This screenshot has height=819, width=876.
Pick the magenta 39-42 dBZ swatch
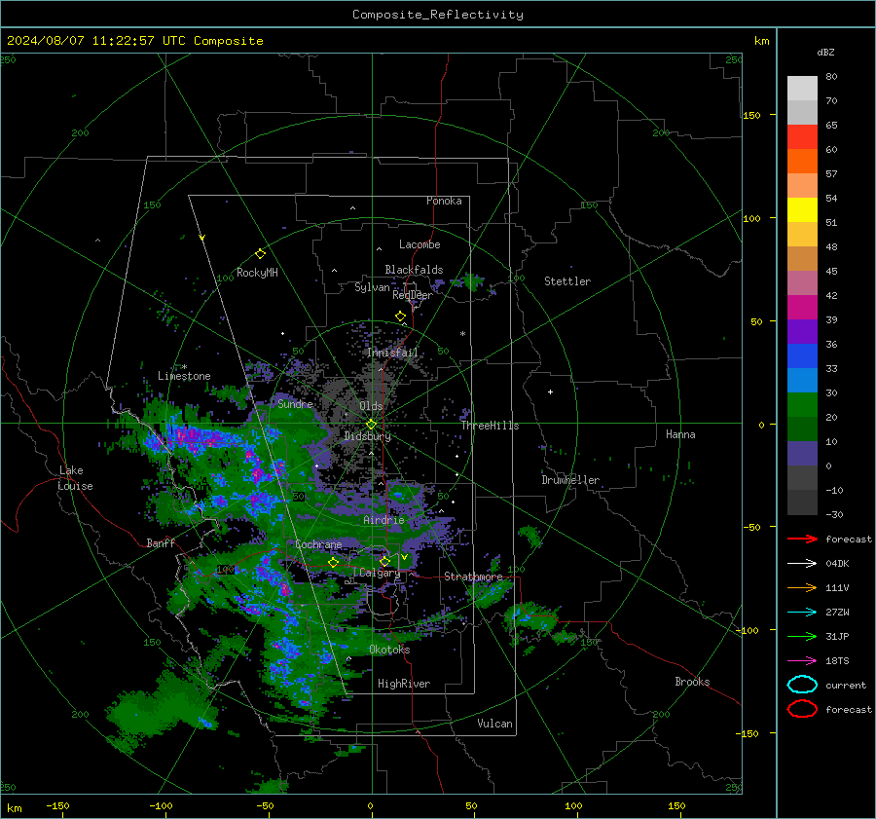click(x=802, y=308)
